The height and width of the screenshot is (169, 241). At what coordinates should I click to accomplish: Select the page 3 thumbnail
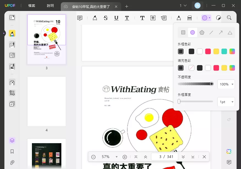[x=46, y=39]
